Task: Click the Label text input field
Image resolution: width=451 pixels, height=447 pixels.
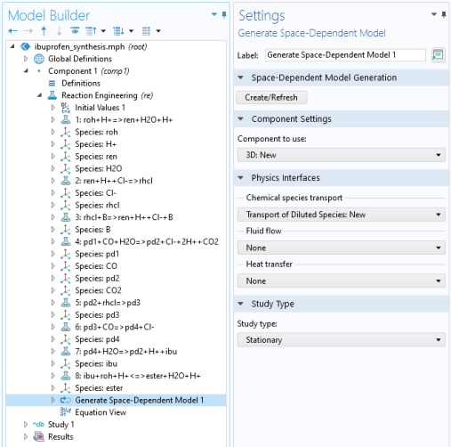Action: point(345,55)
